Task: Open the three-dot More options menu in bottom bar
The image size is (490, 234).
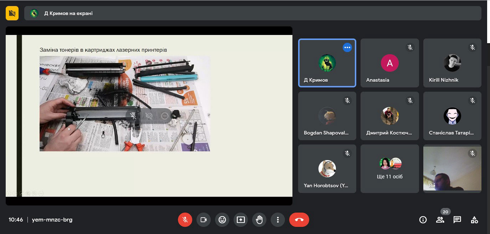Action: pos(278,220)
